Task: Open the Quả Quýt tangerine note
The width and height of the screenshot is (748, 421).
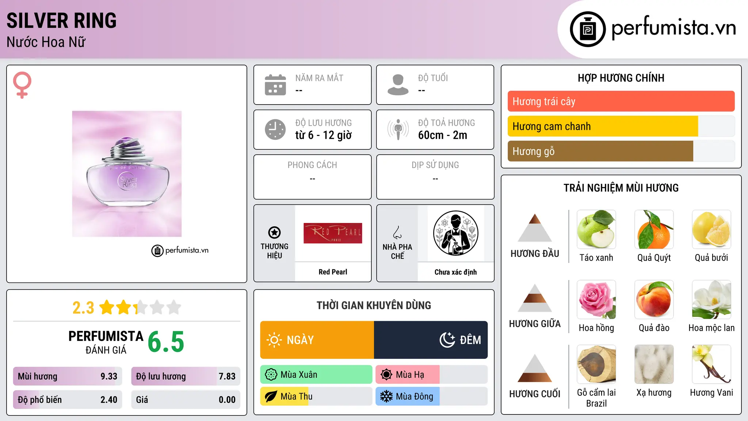Action: coord(654,236)
